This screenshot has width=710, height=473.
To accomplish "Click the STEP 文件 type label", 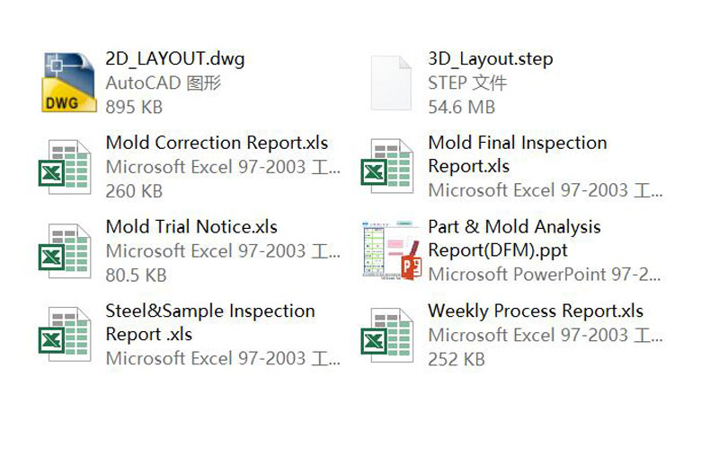I will tap(467, 83).
